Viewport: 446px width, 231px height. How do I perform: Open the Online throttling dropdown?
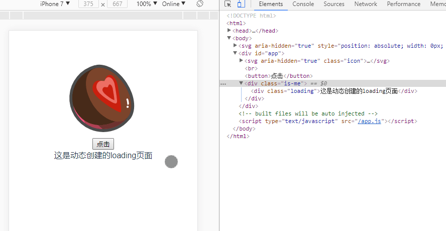[x=173, y=4]
